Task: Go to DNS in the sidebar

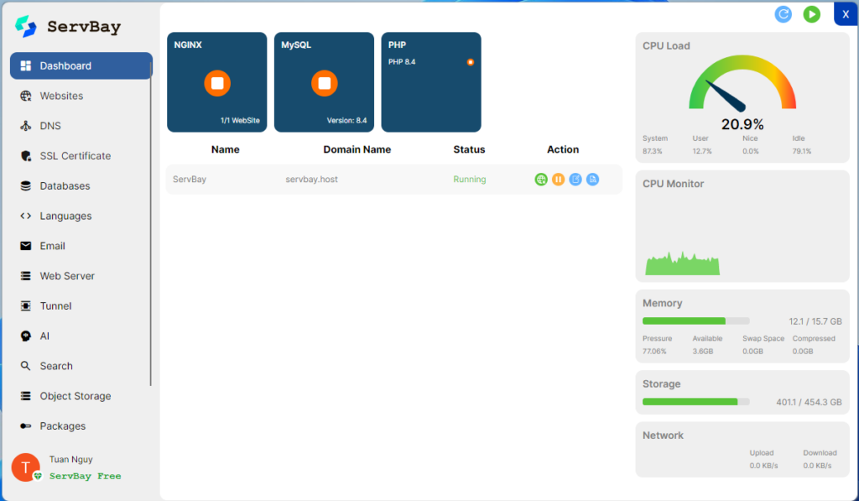Action: 50,126
